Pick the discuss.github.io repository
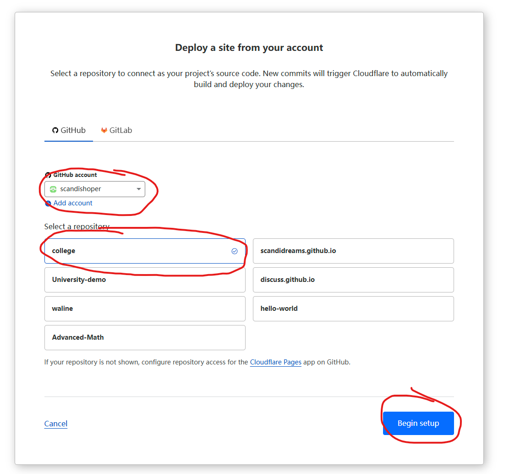 (x=353, y=280)
